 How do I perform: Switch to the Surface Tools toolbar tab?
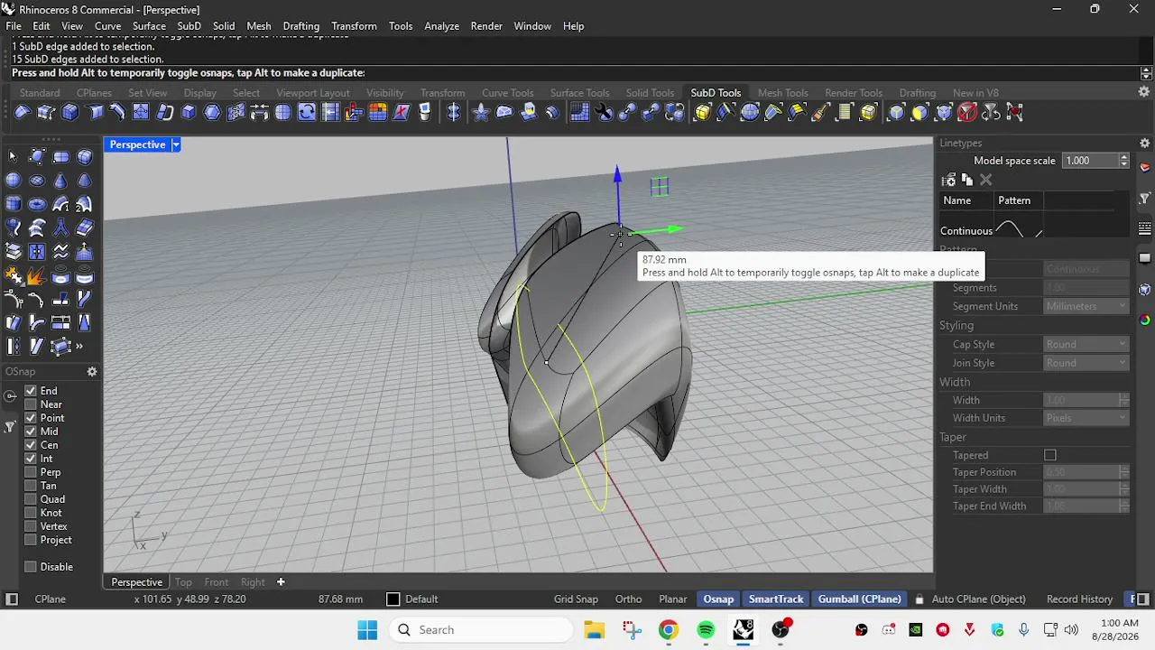(579, 93)
